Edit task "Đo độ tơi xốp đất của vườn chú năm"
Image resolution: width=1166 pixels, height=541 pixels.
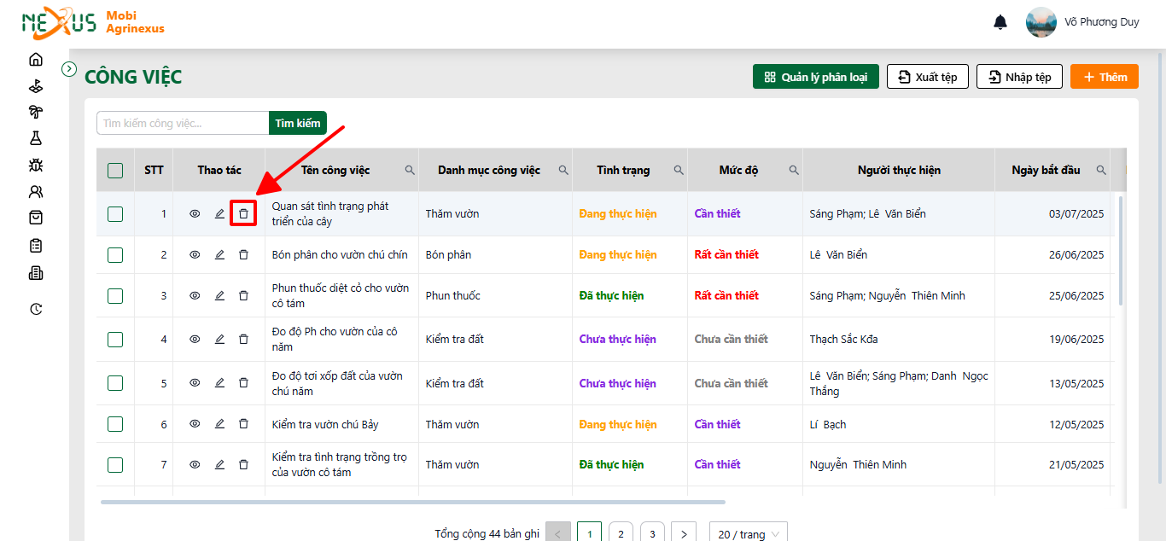219,383
